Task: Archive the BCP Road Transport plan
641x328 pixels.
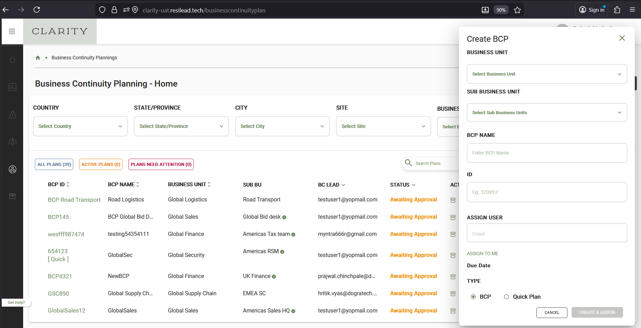Action: (453, 200)
